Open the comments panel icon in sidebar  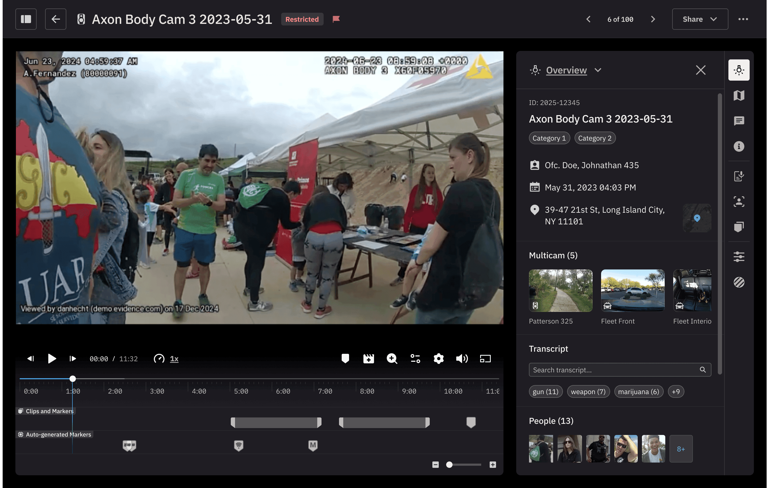[x=739, y=121]
